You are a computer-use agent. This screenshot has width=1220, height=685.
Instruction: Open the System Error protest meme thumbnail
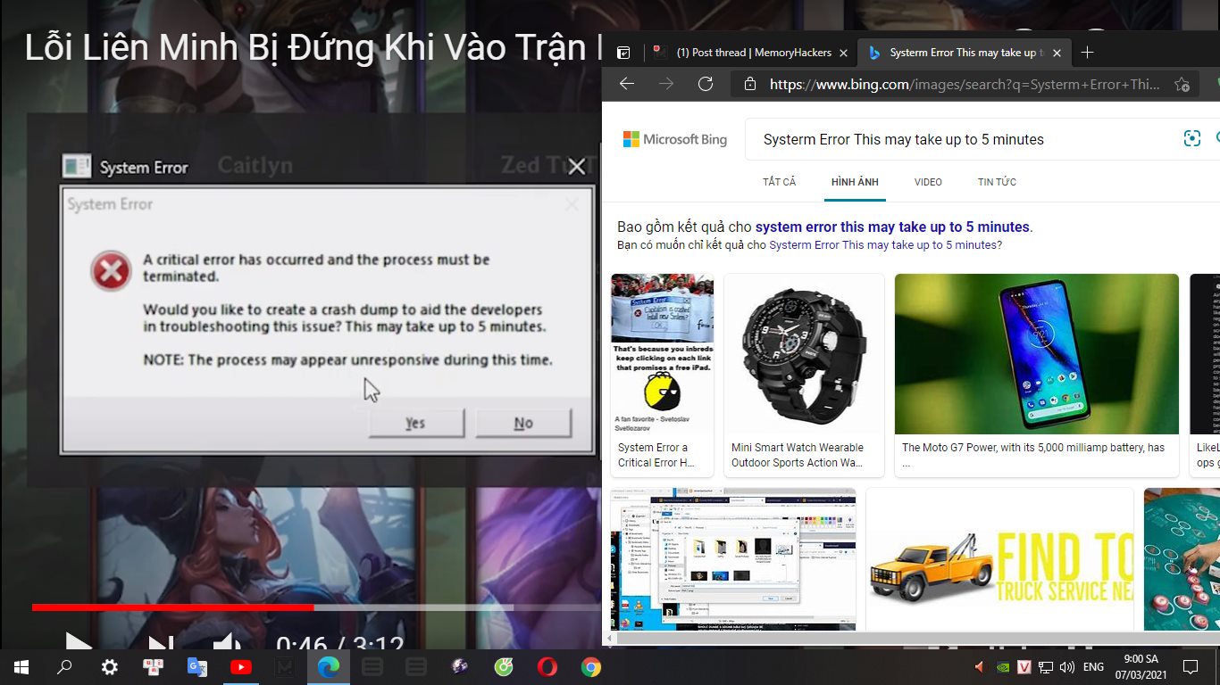[662, 354]
